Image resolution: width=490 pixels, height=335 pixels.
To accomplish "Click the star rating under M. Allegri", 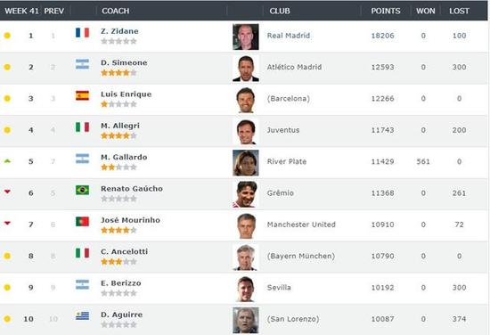I will pyautogui.click(x=118, y=135).
